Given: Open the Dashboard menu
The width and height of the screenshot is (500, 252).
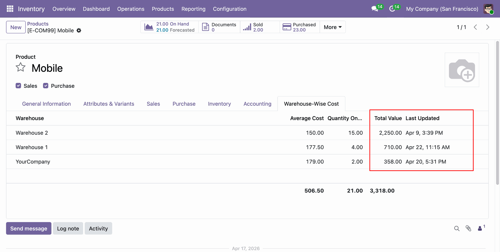Looking at the screenshot, I should tap(96, 9).
